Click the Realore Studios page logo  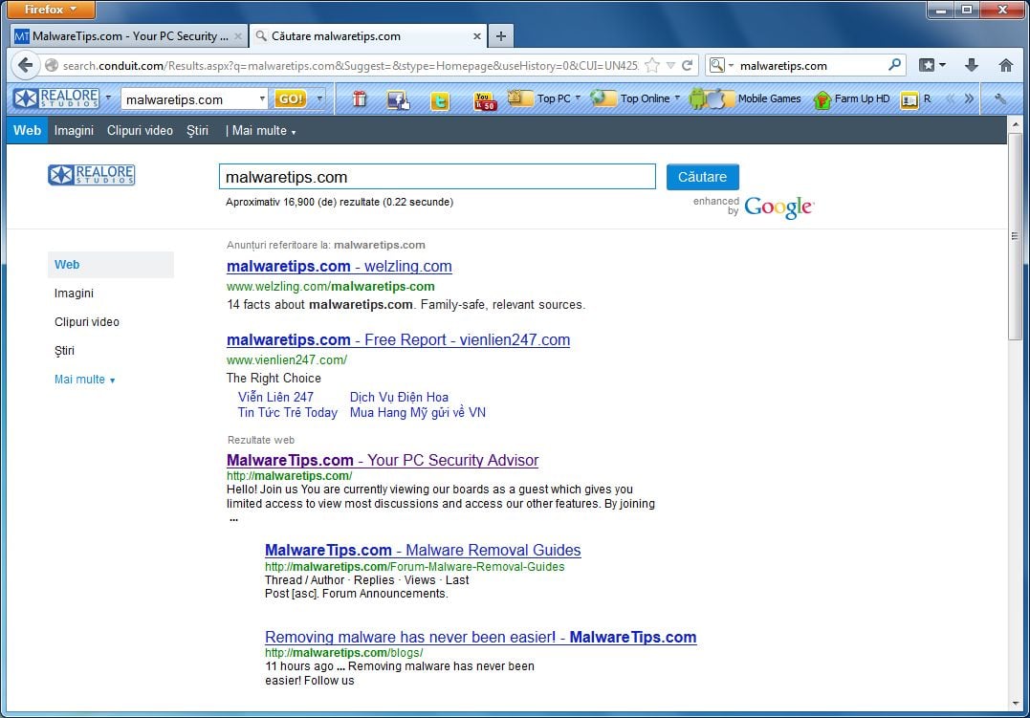coord(91,175)
